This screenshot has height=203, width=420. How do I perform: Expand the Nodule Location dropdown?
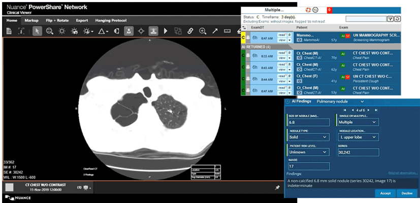pos(358,137)
